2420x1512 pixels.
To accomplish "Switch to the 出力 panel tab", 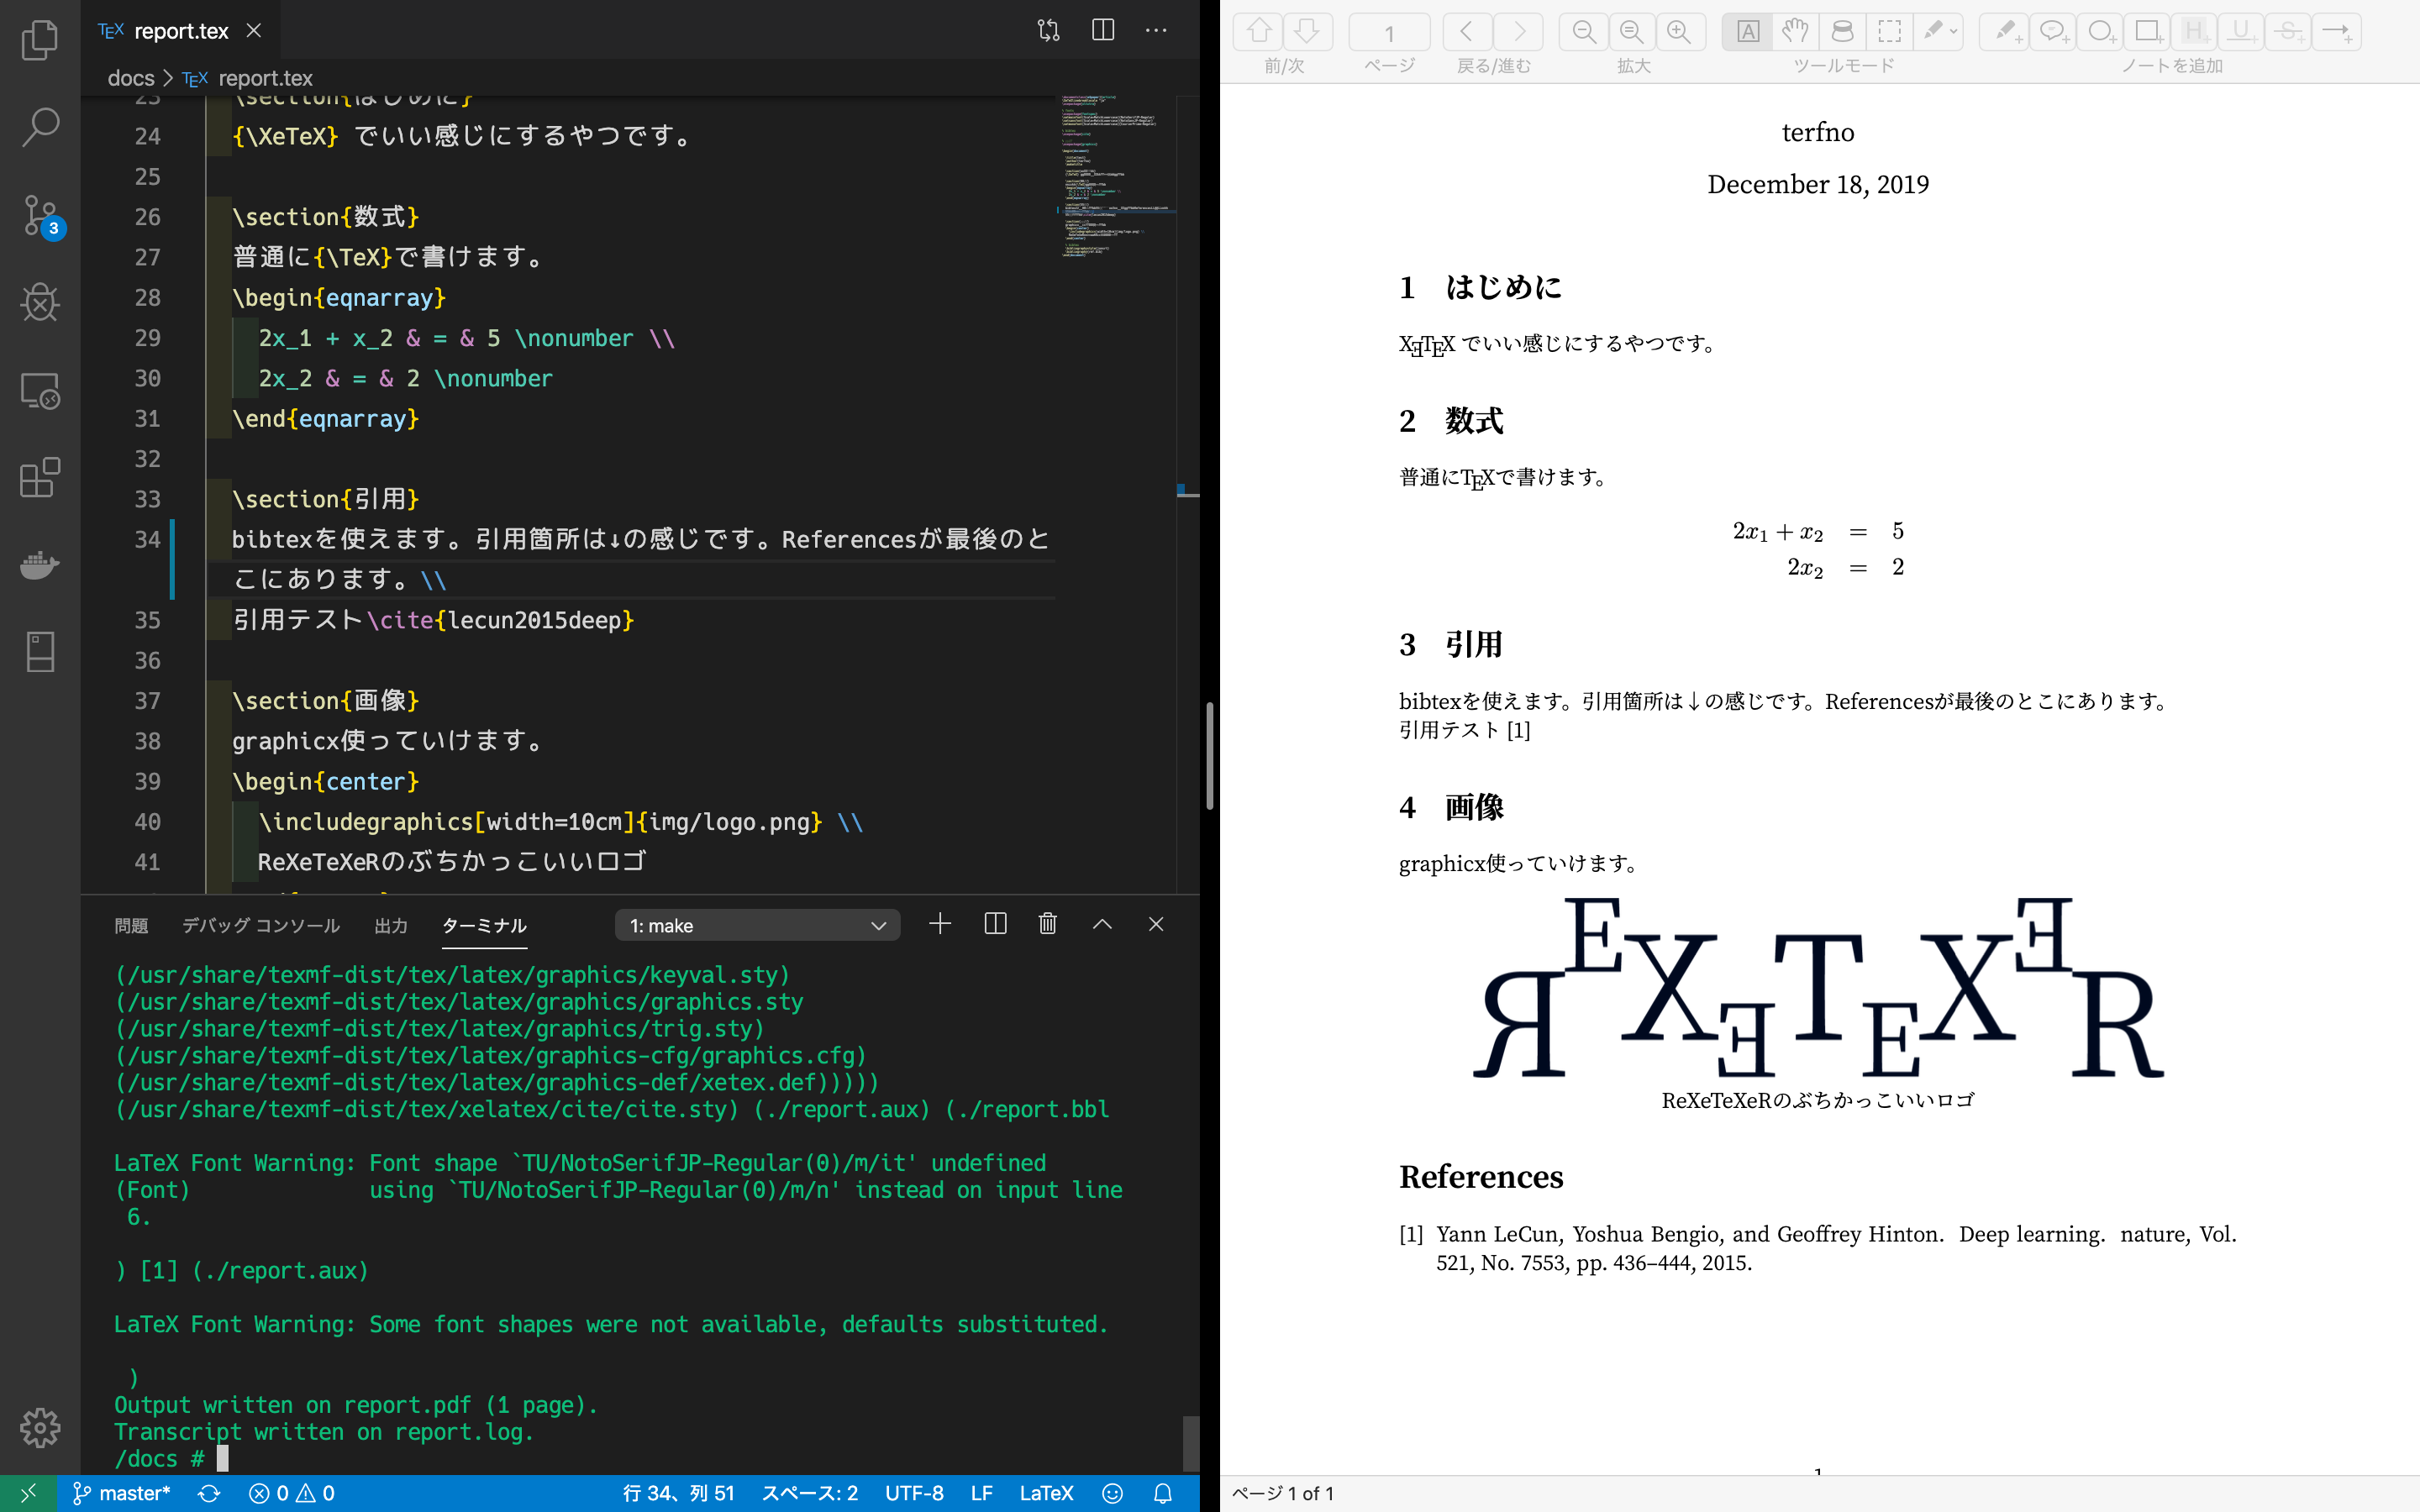I will 390,926.
